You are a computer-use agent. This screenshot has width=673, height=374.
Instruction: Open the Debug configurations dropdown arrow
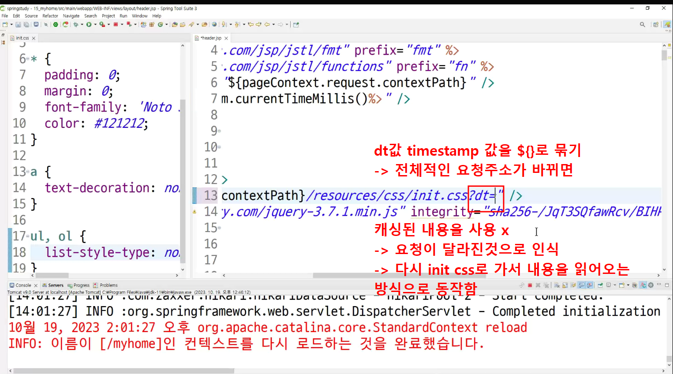pyautogui.click(x=82, y=24)
